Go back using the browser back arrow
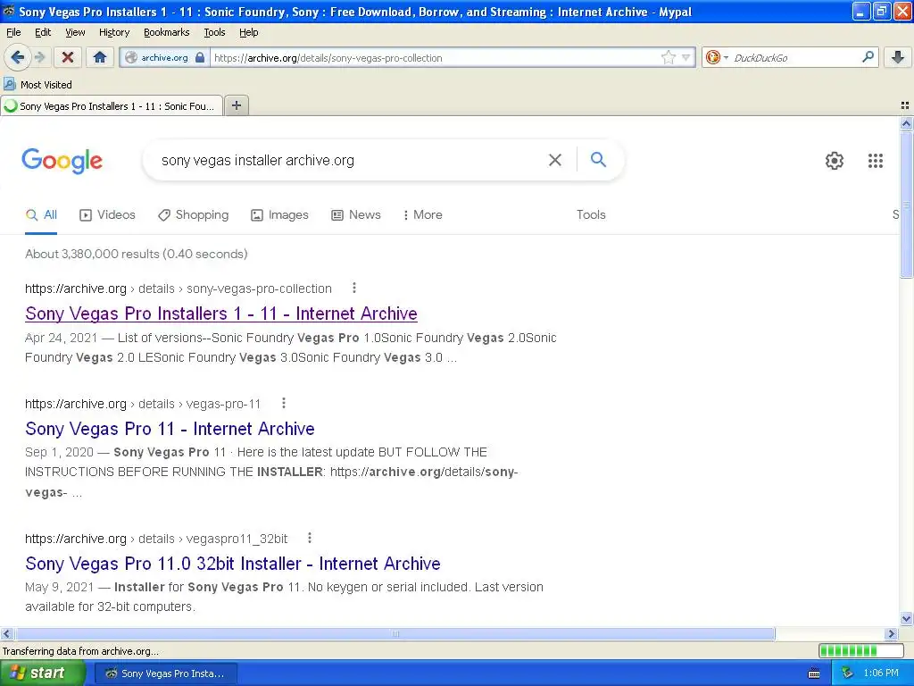 click(x=18, y=57)
